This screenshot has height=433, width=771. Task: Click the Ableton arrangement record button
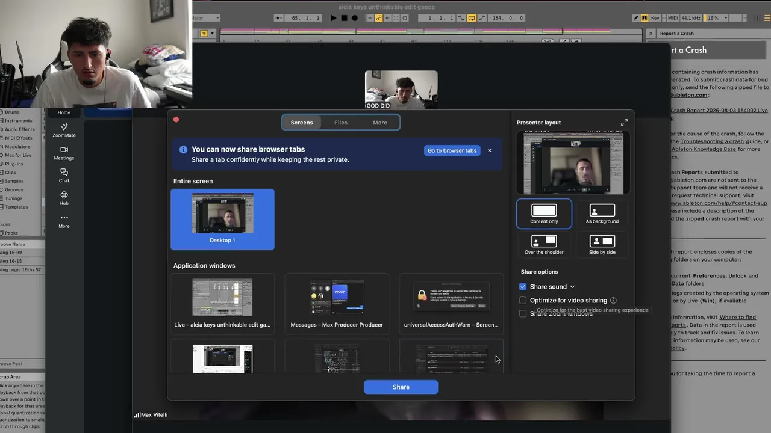[355, 18]
